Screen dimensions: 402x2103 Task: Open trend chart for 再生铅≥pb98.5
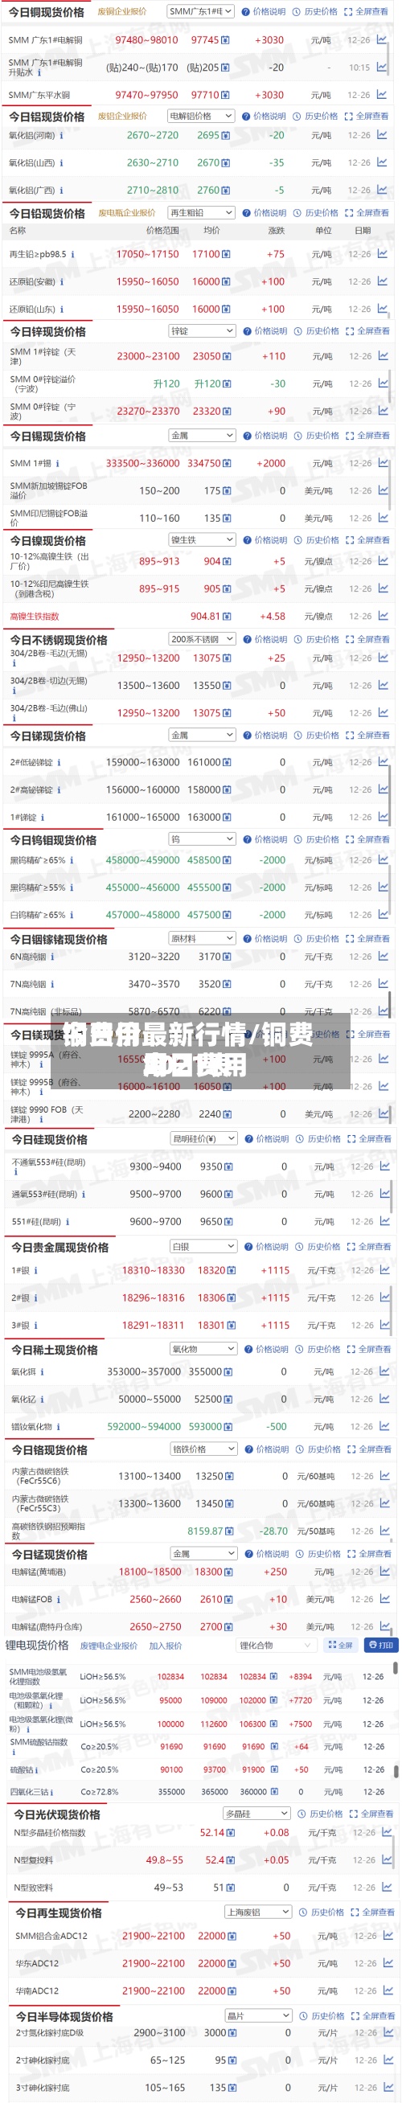tap(383, 254)
